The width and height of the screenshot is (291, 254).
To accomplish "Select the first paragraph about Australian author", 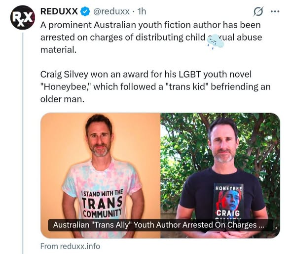I will [151, 37].
